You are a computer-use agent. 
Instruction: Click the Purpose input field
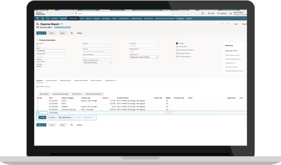pos(97,46)
